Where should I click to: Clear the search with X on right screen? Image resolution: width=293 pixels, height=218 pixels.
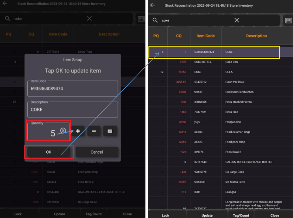tap(237, 20)
